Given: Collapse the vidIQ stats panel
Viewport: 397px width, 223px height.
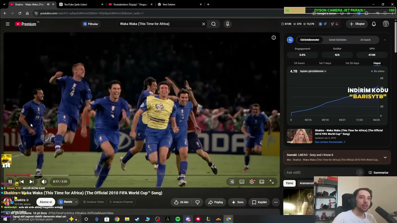Looking at the screenshot, I should [x=385, y=40].
